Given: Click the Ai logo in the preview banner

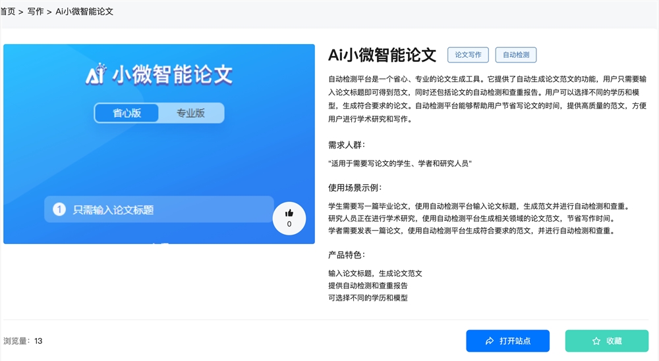Looking at the screenshot, I should [x=96, y=74].
